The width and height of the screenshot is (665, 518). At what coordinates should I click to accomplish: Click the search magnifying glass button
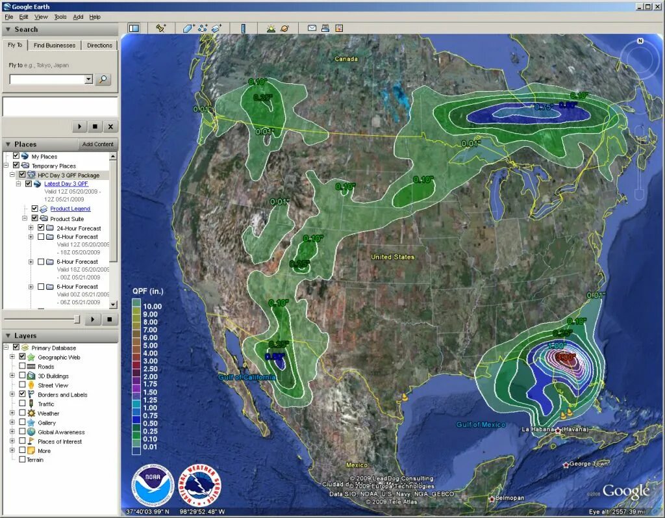click(x=103, y=79)
